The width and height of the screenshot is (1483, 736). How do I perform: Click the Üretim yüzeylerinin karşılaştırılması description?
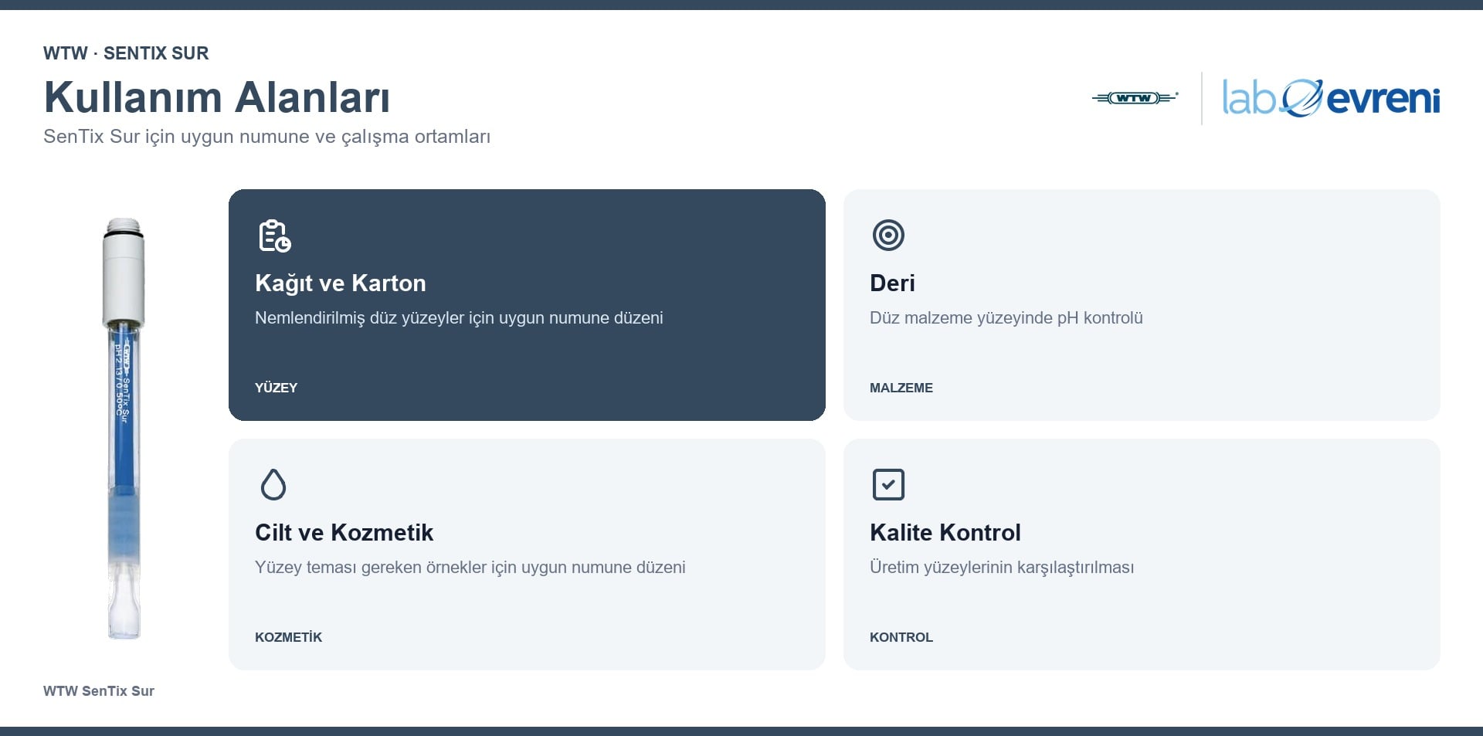click(x=1002, y=567)
